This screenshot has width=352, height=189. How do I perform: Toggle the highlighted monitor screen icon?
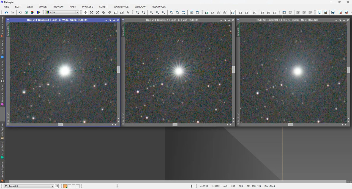pyautogui.click(x=320, y=12)
